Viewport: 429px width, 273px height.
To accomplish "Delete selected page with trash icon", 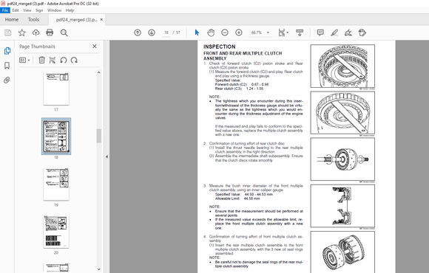I will 41,60.
